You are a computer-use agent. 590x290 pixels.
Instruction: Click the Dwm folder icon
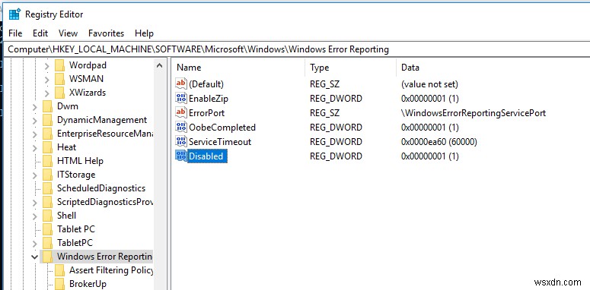click(x=48, y=106)
